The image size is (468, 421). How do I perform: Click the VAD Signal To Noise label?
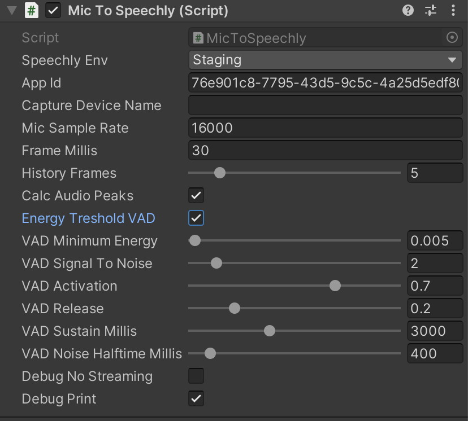tap(87, 264)
